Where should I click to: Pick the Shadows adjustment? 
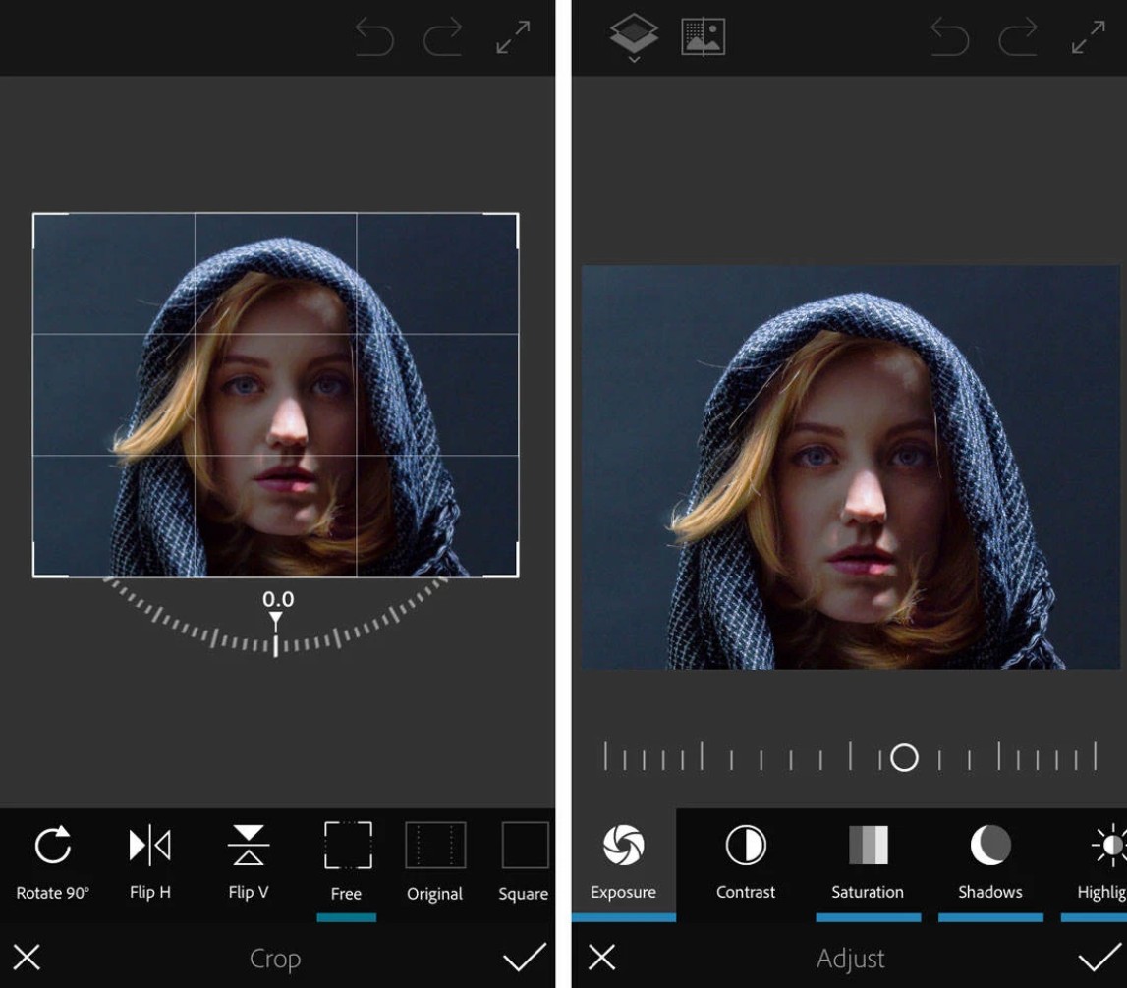989,861
